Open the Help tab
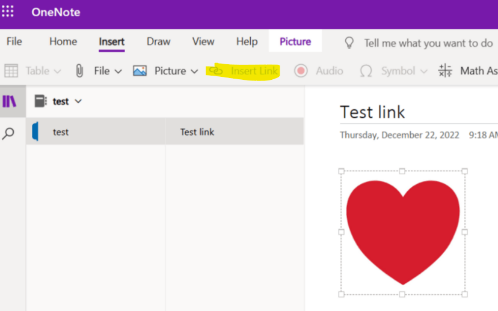Image resolution: width=498 pixels, height=311 pixels. click(x=247, y=41)
